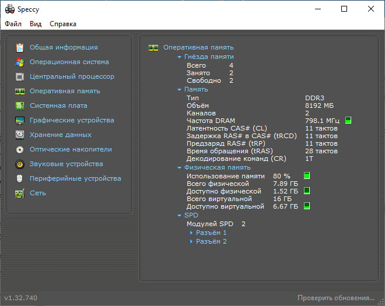385x306 pixels.
Task: Open the Вид menu
Action: tap(36, 24)
